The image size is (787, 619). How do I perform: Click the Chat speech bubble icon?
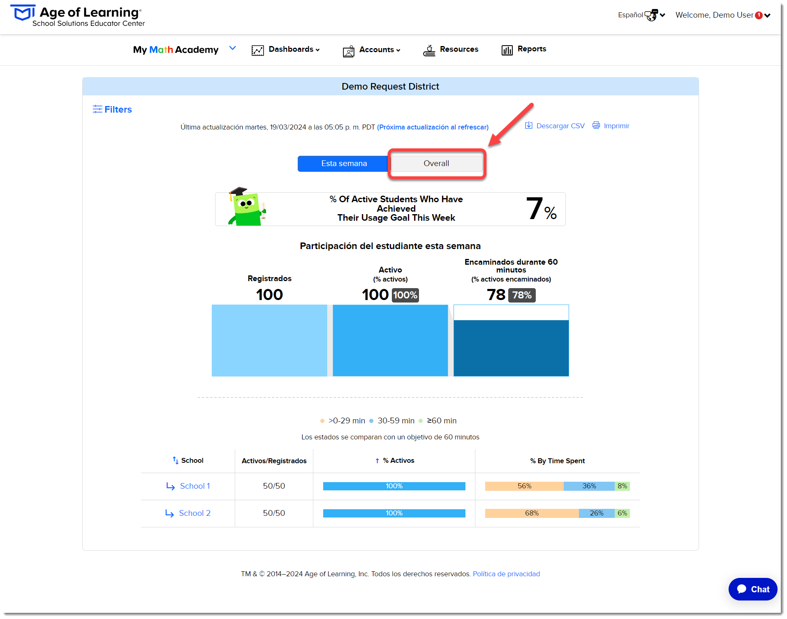741,589
